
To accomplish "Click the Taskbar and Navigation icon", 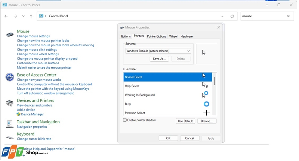I will click(x=10, y=124).
